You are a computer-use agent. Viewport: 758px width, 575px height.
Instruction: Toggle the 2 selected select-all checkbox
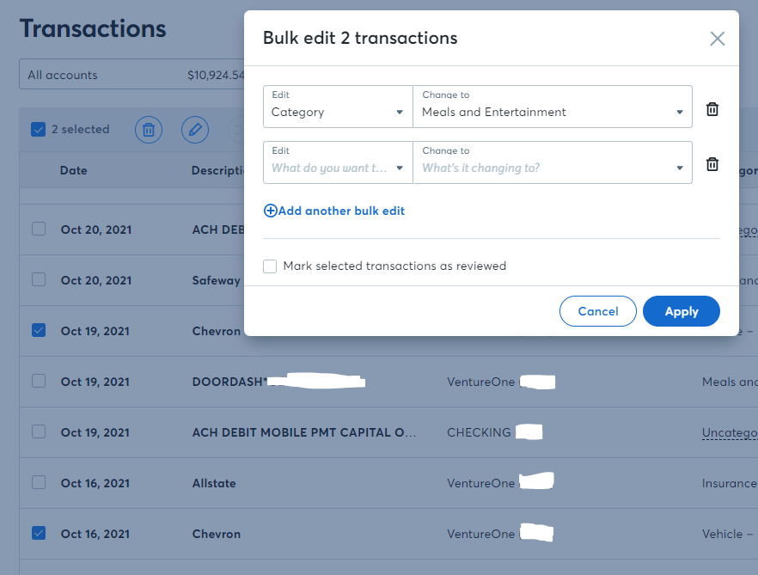click(38, 129)
